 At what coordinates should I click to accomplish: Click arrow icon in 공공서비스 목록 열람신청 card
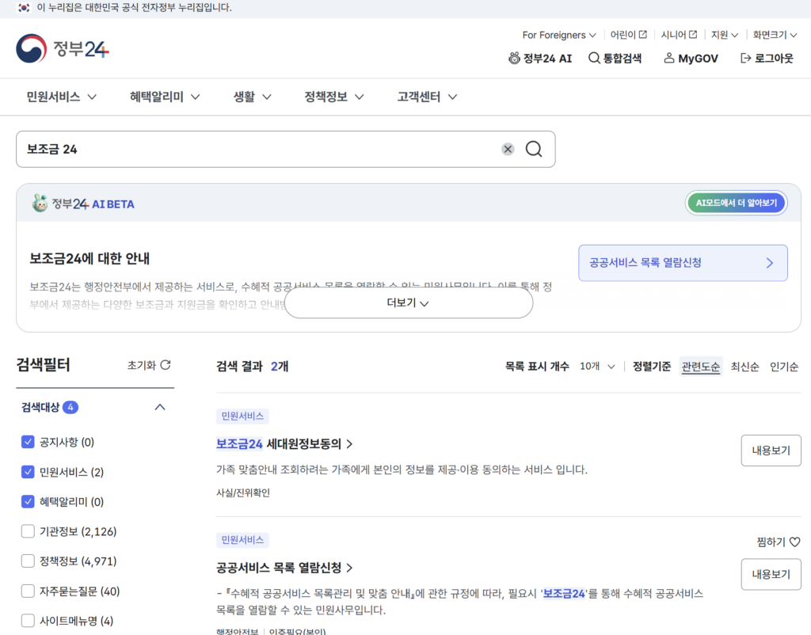770,263
